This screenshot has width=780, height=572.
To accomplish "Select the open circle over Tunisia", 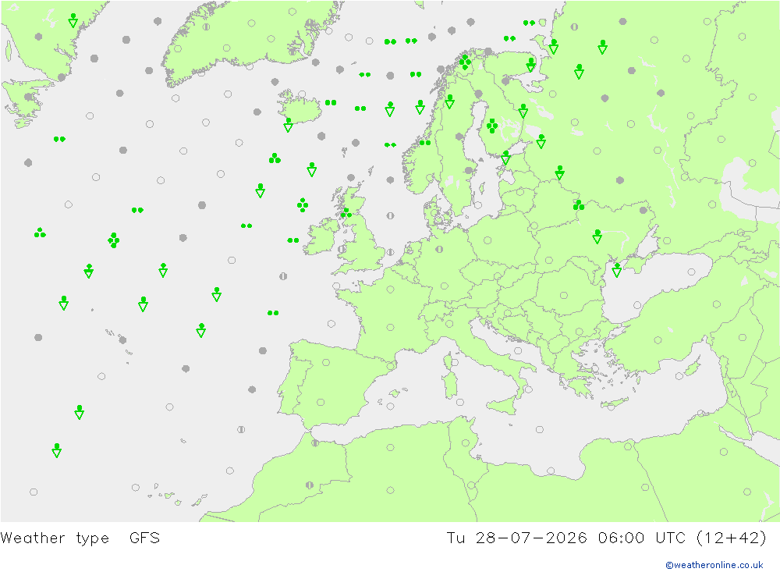I will tap(466, 443).
